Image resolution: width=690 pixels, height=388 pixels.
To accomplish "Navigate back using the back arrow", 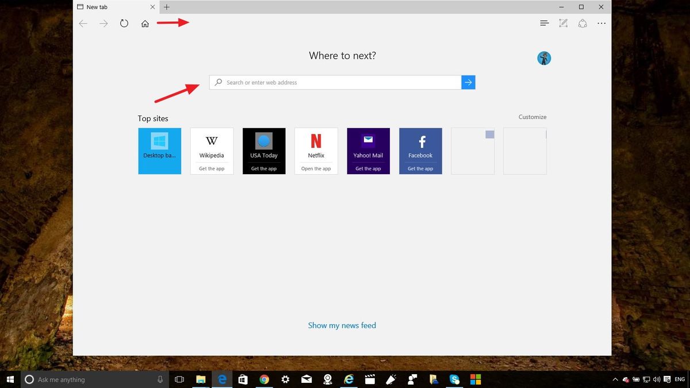I will (83, 24).
